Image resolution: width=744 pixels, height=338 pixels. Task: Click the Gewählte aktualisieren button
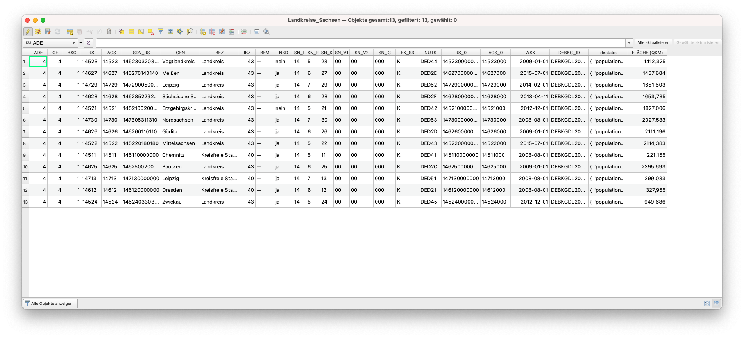[697, 43]
